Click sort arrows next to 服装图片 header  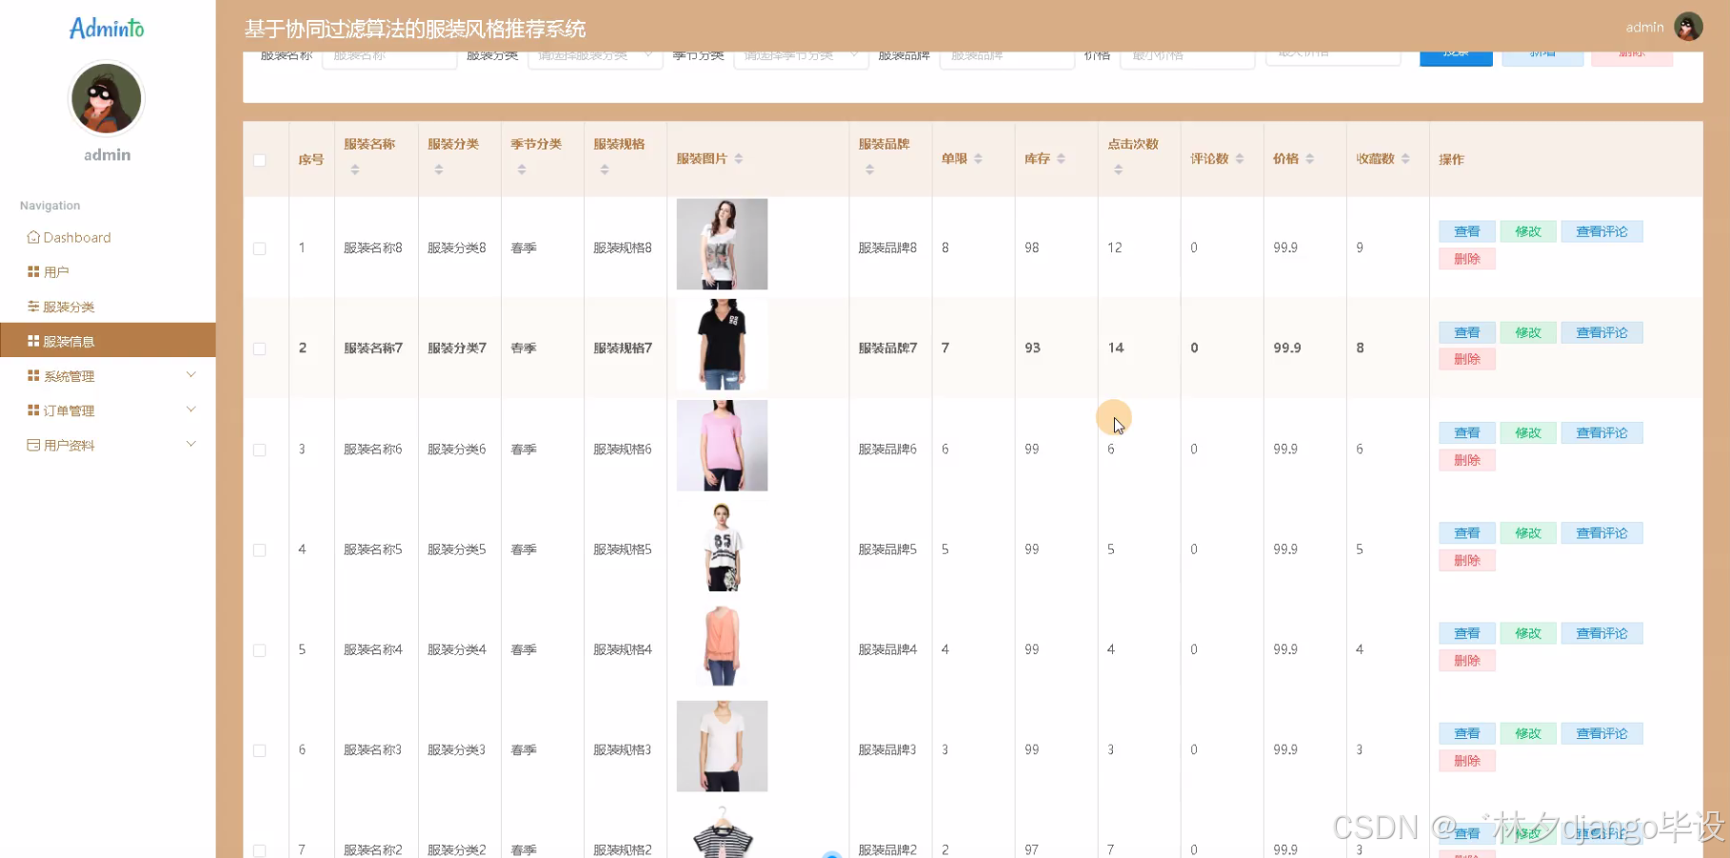[x=739, y=159]
